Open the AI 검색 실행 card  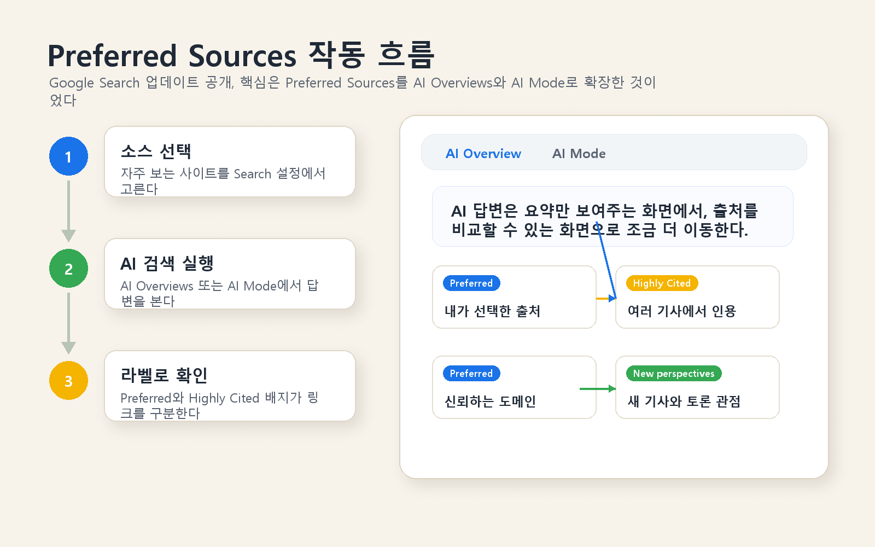click(x=230, y=273)
